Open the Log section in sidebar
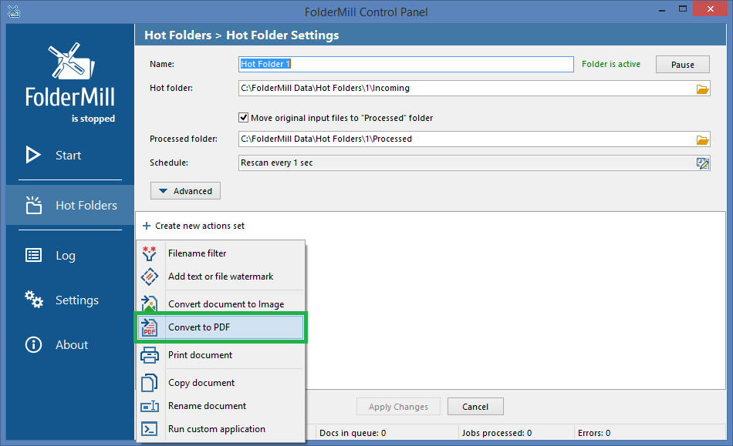Viewport: 733px width, 446px height. tap(65, 256)
